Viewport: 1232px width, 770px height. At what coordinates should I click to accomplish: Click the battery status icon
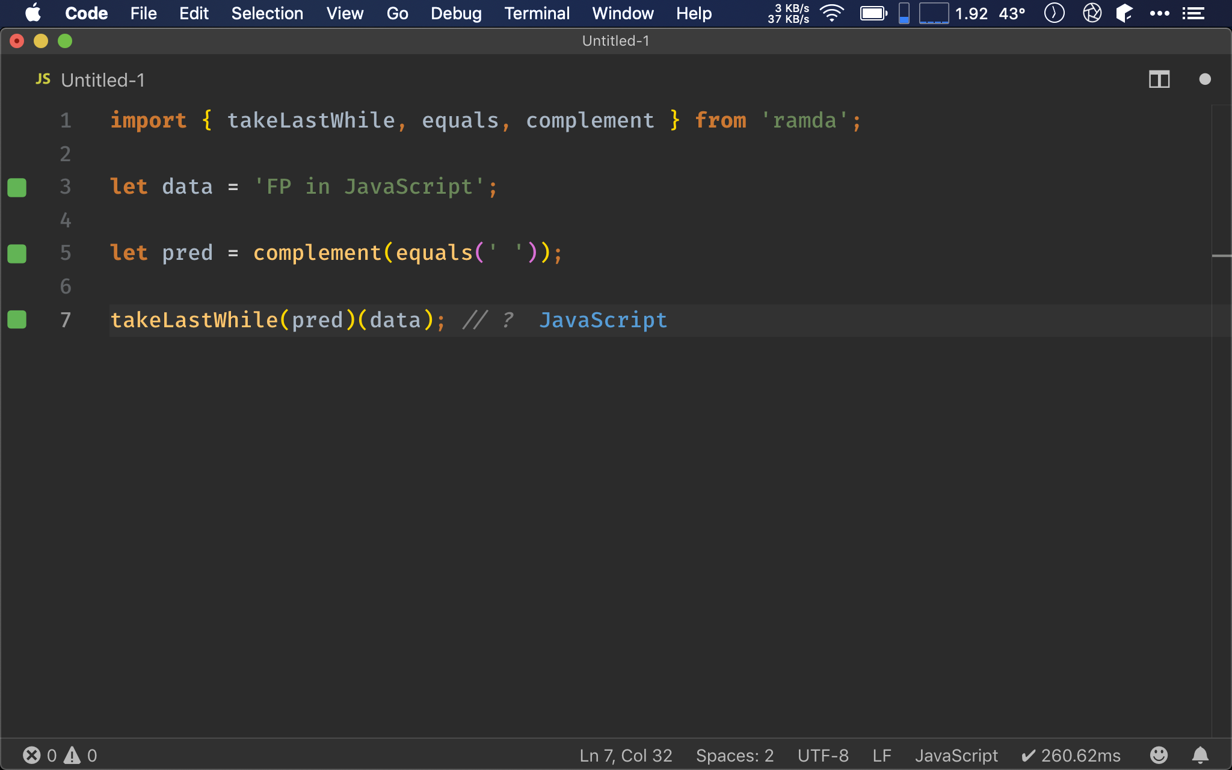873,13
